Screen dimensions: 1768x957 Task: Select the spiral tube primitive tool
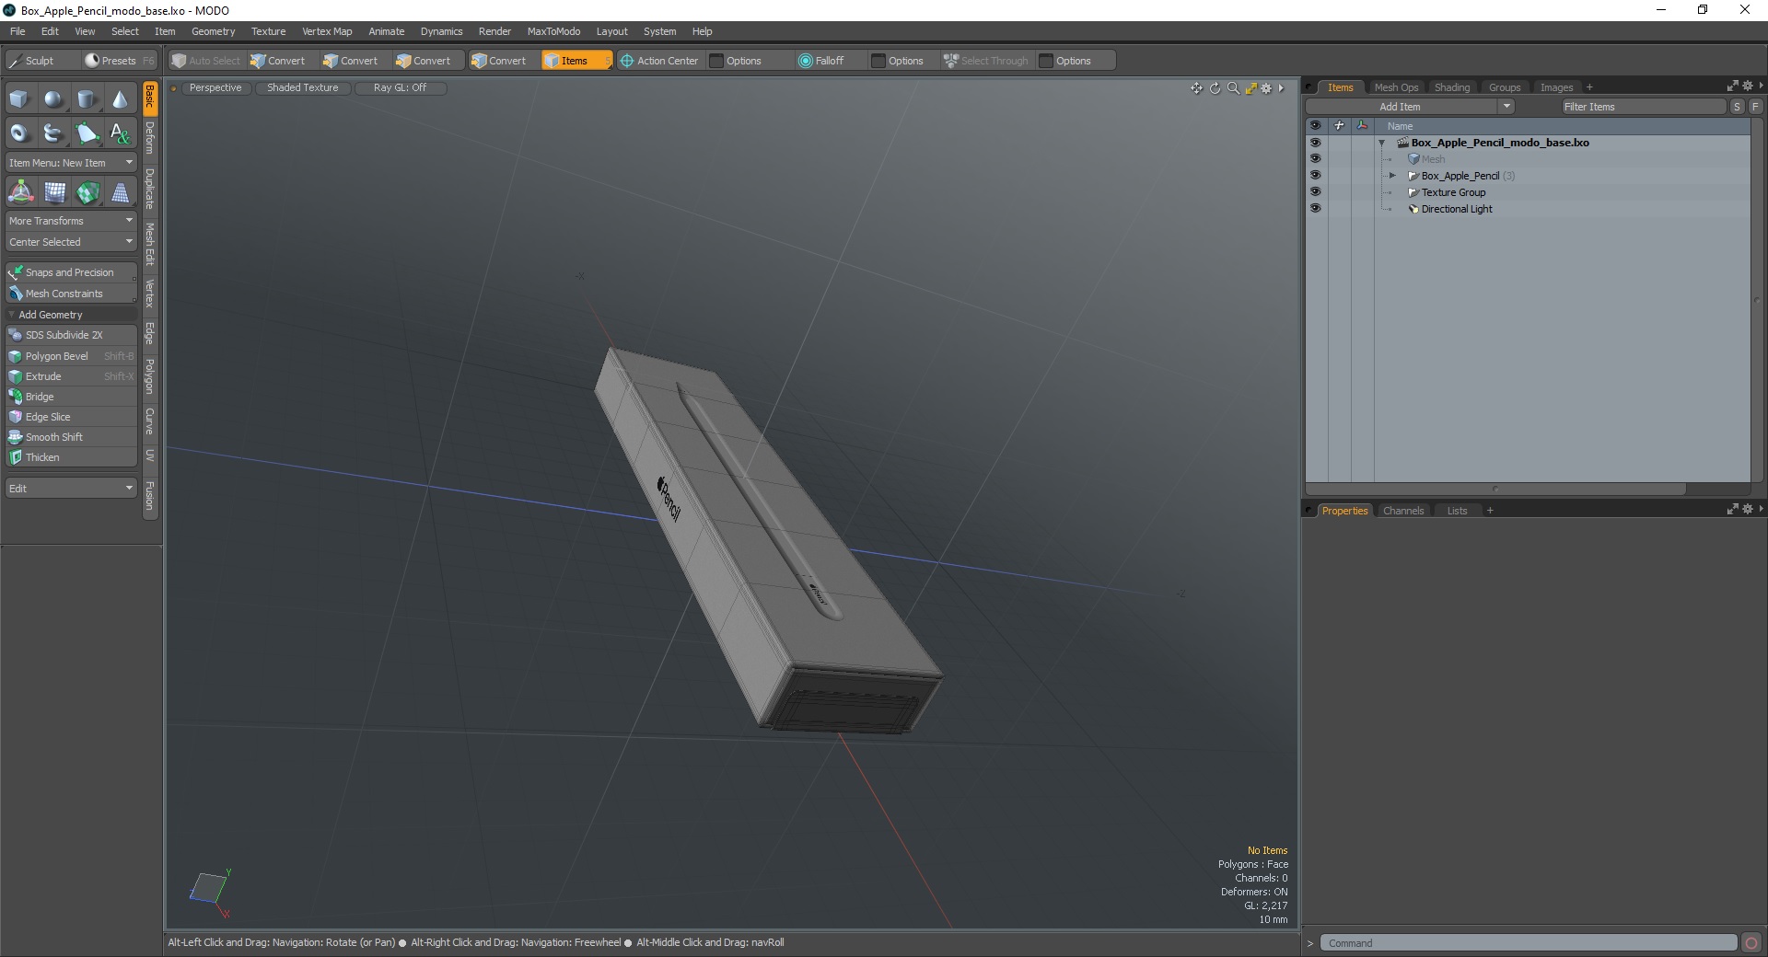[53, 133]
